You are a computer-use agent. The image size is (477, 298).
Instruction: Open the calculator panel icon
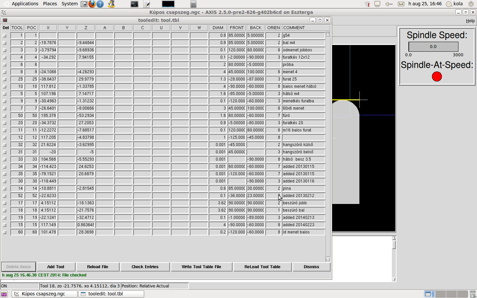[193, 4]
